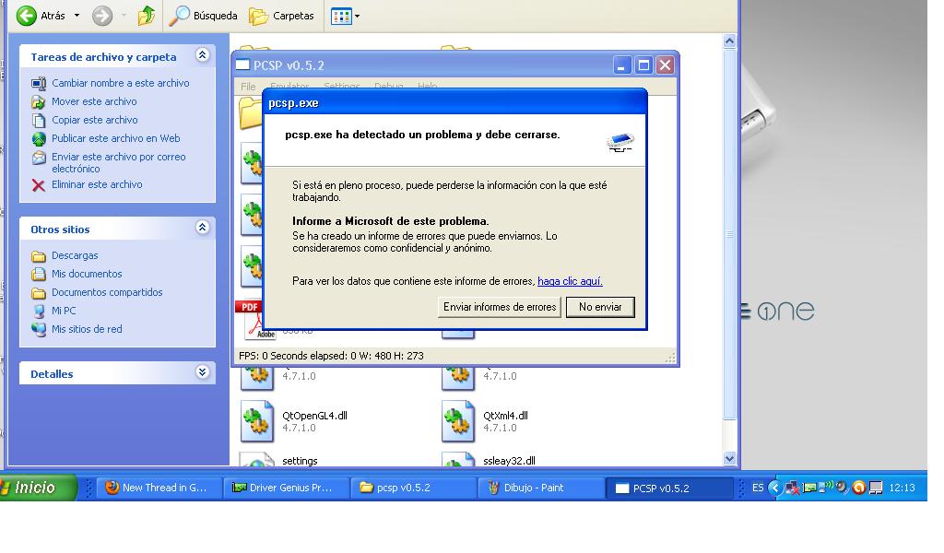Toggle the Carpetas folder tree

click(x=282, y=16)
